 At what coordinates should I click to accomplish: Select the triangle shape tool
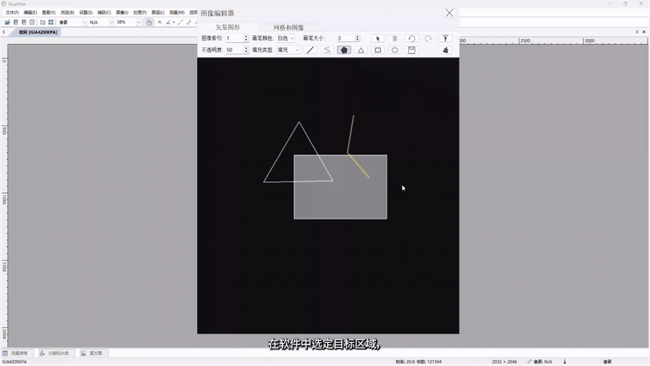361,50
